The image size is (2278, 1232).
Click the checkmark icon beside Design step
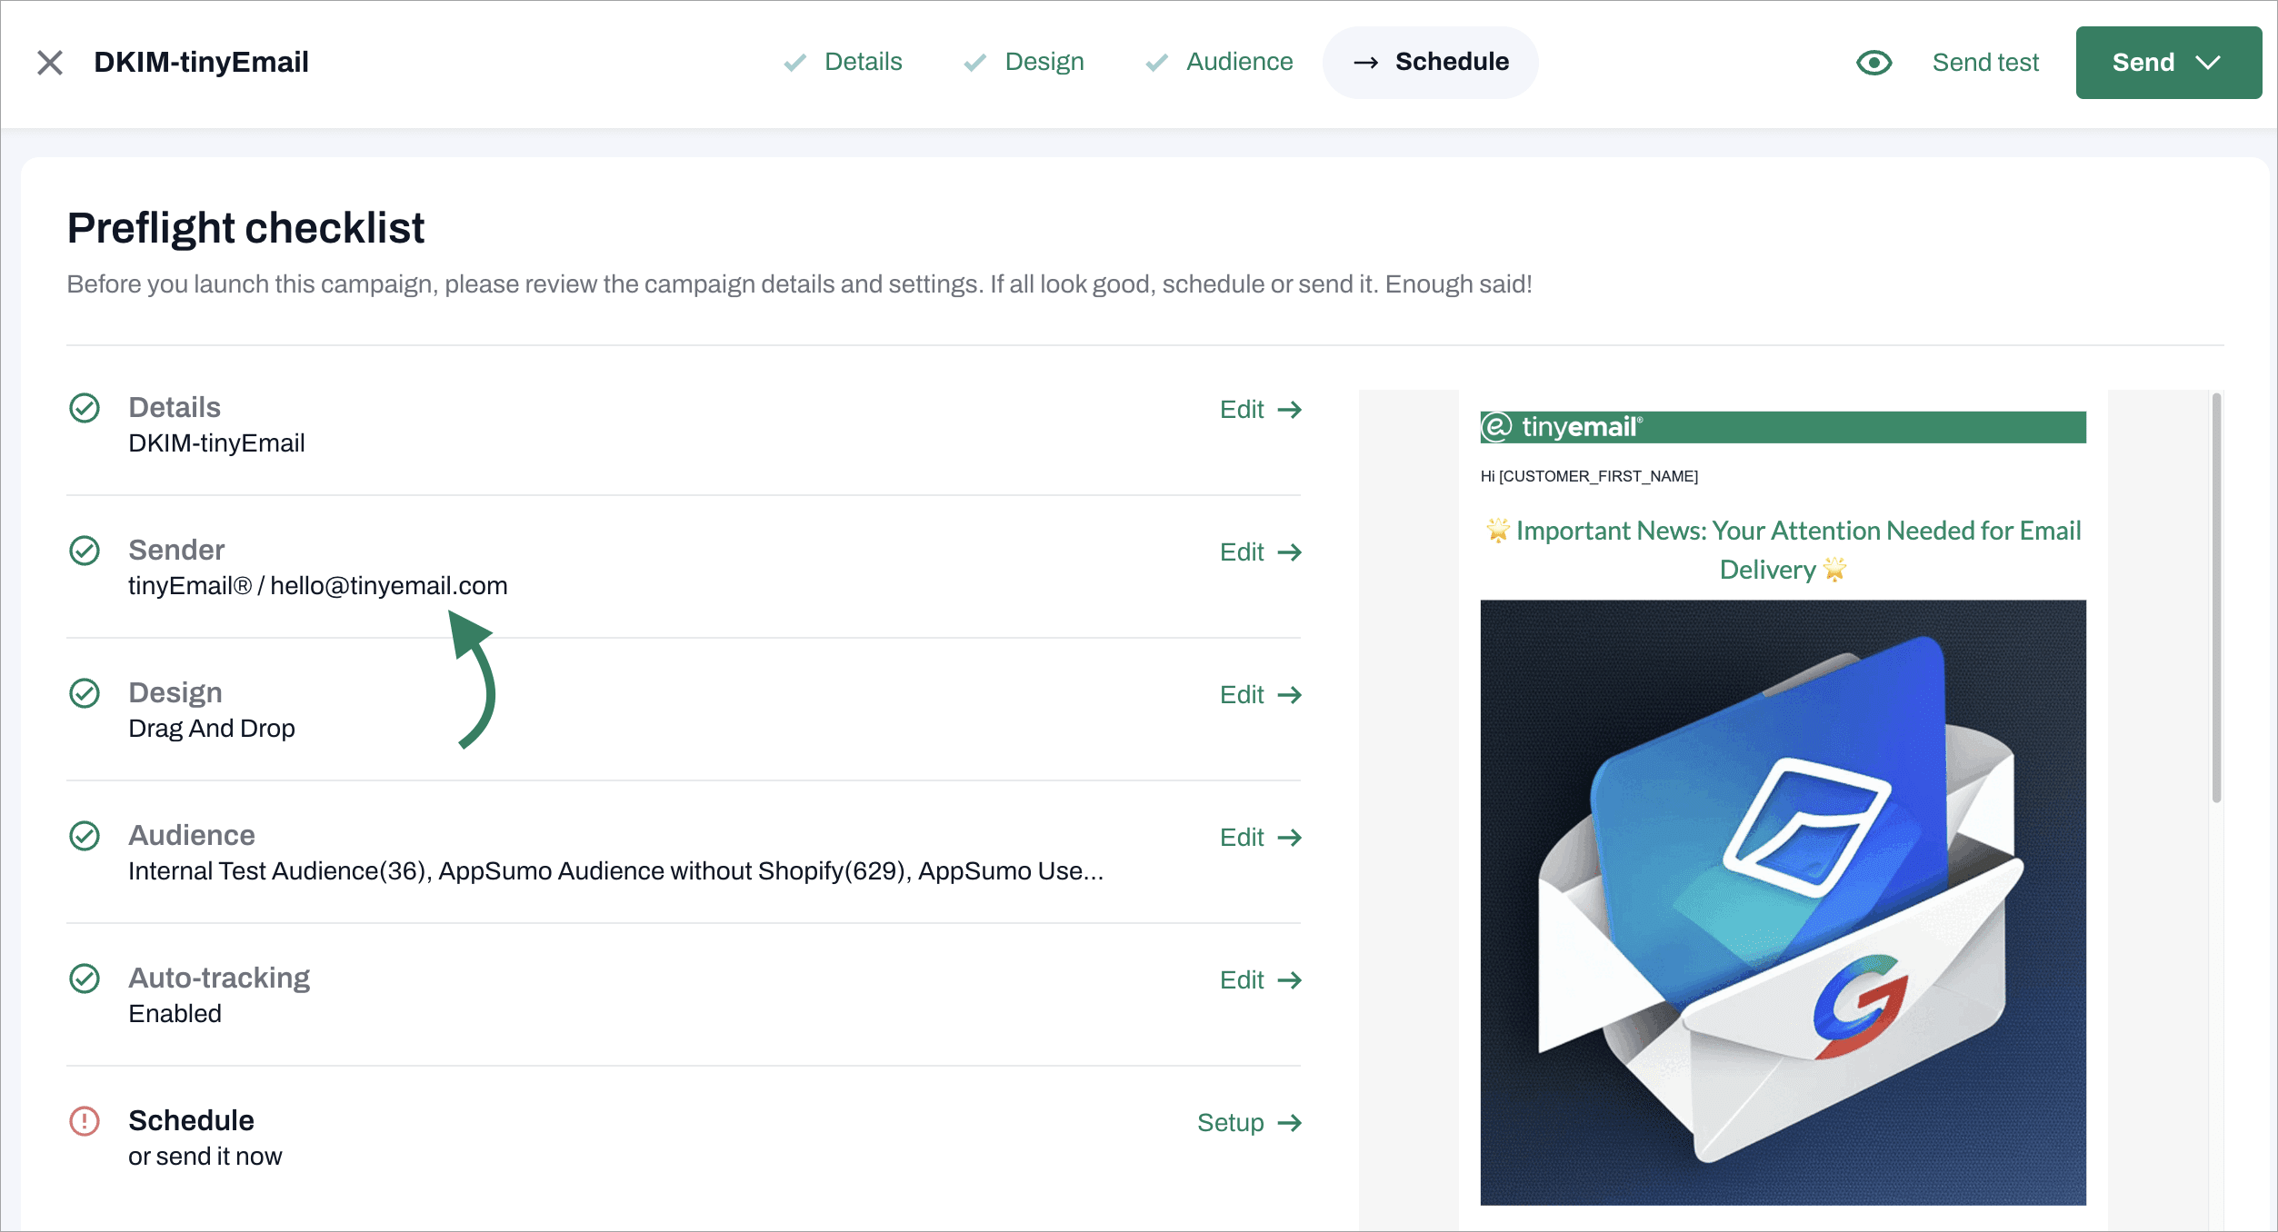[974, 63]
